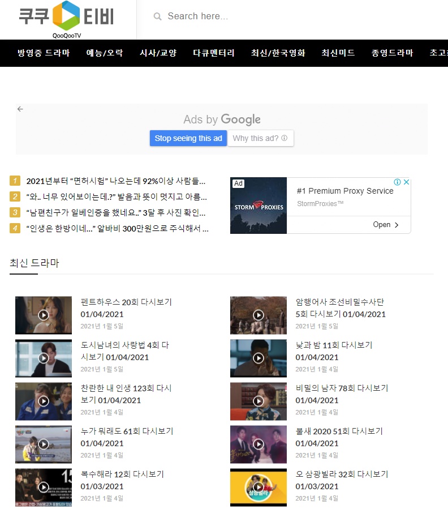
Task: Open article ranked 1 about 면허시험
Action: click(x=115, y=181)
